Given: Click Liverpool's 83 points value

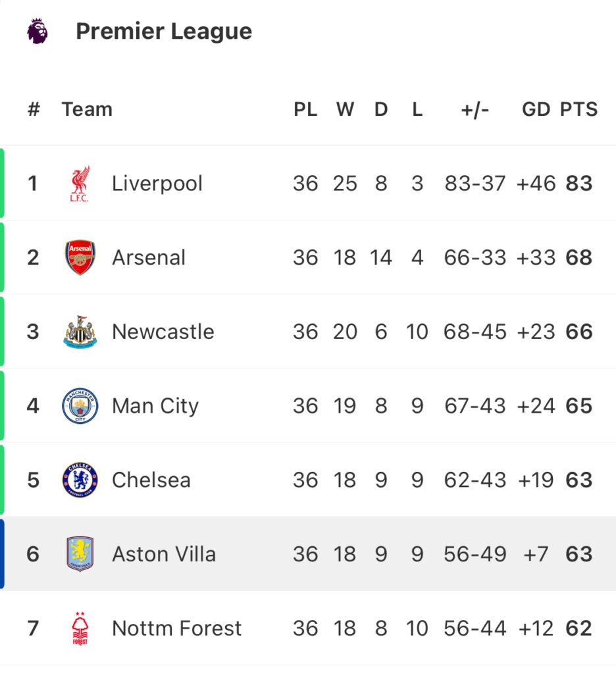Looking at the screenshot, I should pyautogui.click(x=578, y=184).
